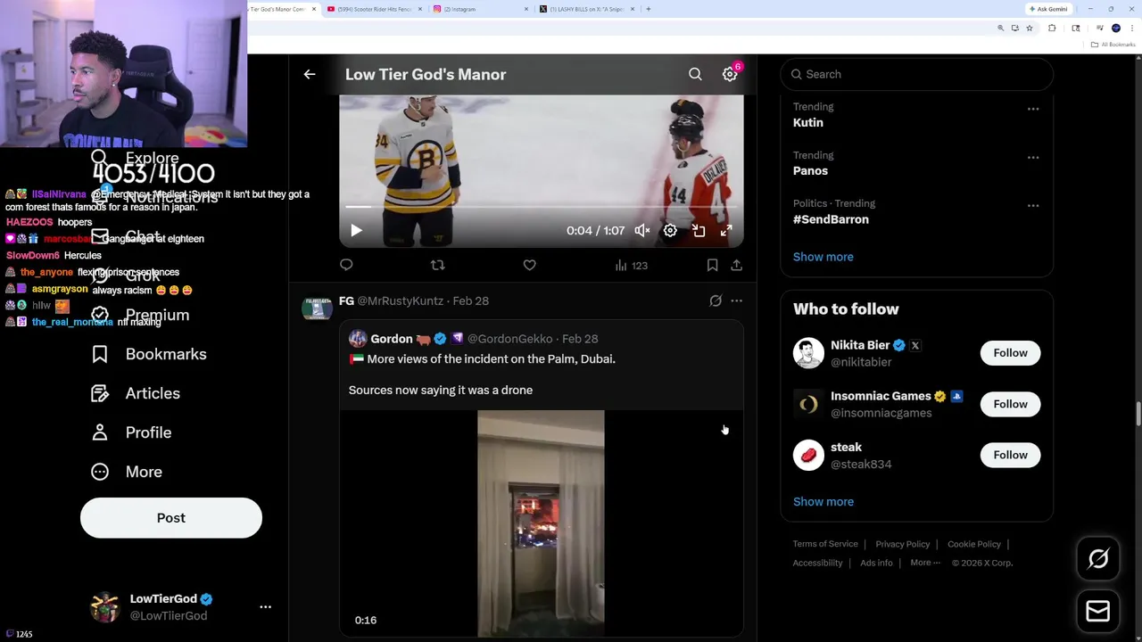1142x642 pixels.
Task: Click the Ask Gemini button
Action: coord(1048,9)
